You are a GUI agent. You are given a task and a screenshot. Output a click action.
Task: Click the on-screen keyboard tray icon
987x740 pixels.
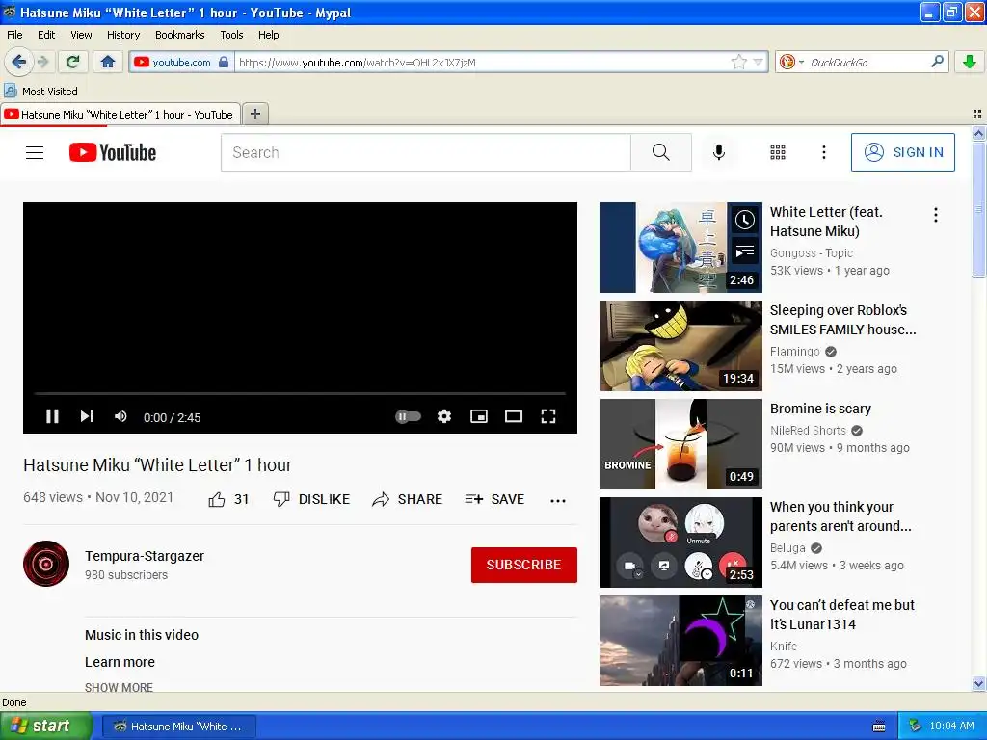pos(879,727)
